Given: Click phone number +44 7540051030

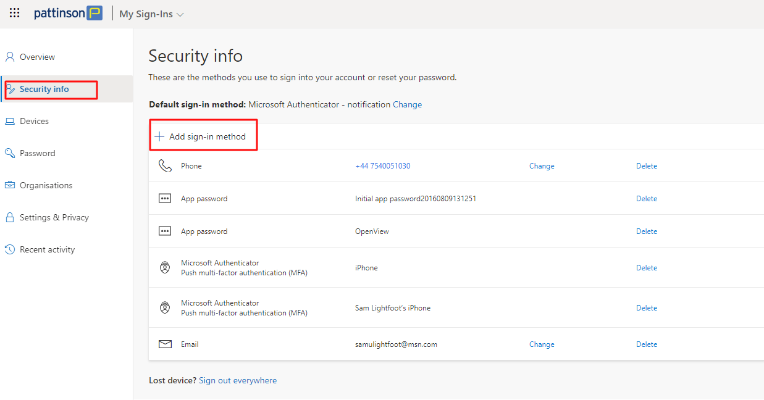Looking at the screenshot, I should coord(383,166).
